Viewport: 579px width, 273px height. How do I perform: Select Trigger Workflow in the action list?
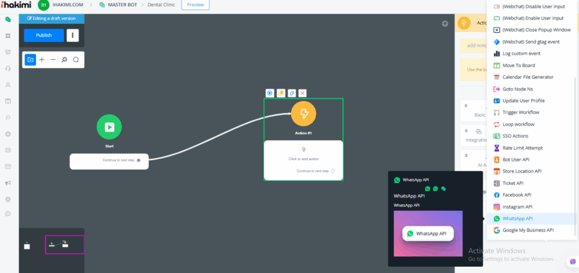pos(520,112)
